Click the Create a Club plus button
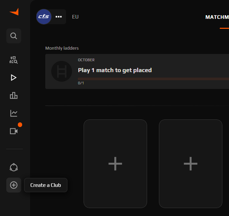The image size is (229, 216). [14, 185]
